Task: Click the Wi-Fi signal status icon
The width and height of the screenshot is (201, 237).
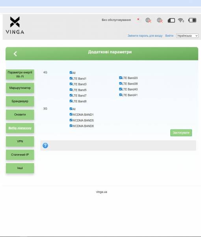Action: point(181,20)
